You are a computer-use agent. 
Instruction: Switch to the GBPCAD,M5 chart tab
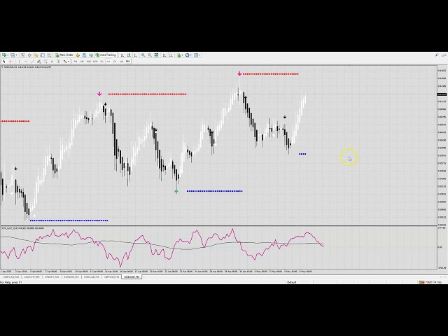tap(11, 276)
